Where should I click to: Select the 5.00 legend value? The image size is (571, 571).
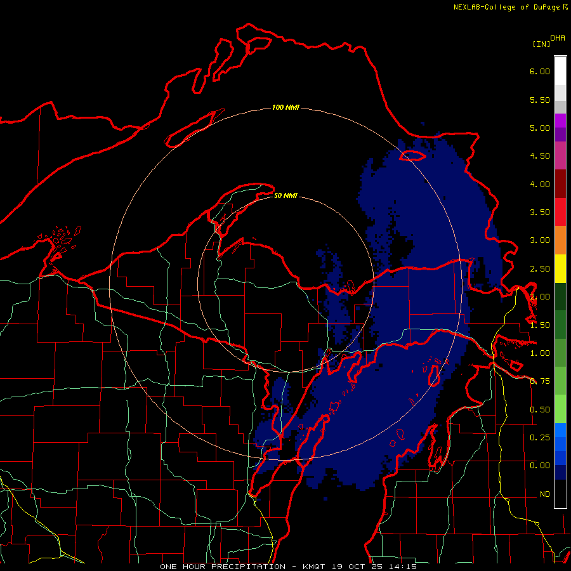coord(540,128)
